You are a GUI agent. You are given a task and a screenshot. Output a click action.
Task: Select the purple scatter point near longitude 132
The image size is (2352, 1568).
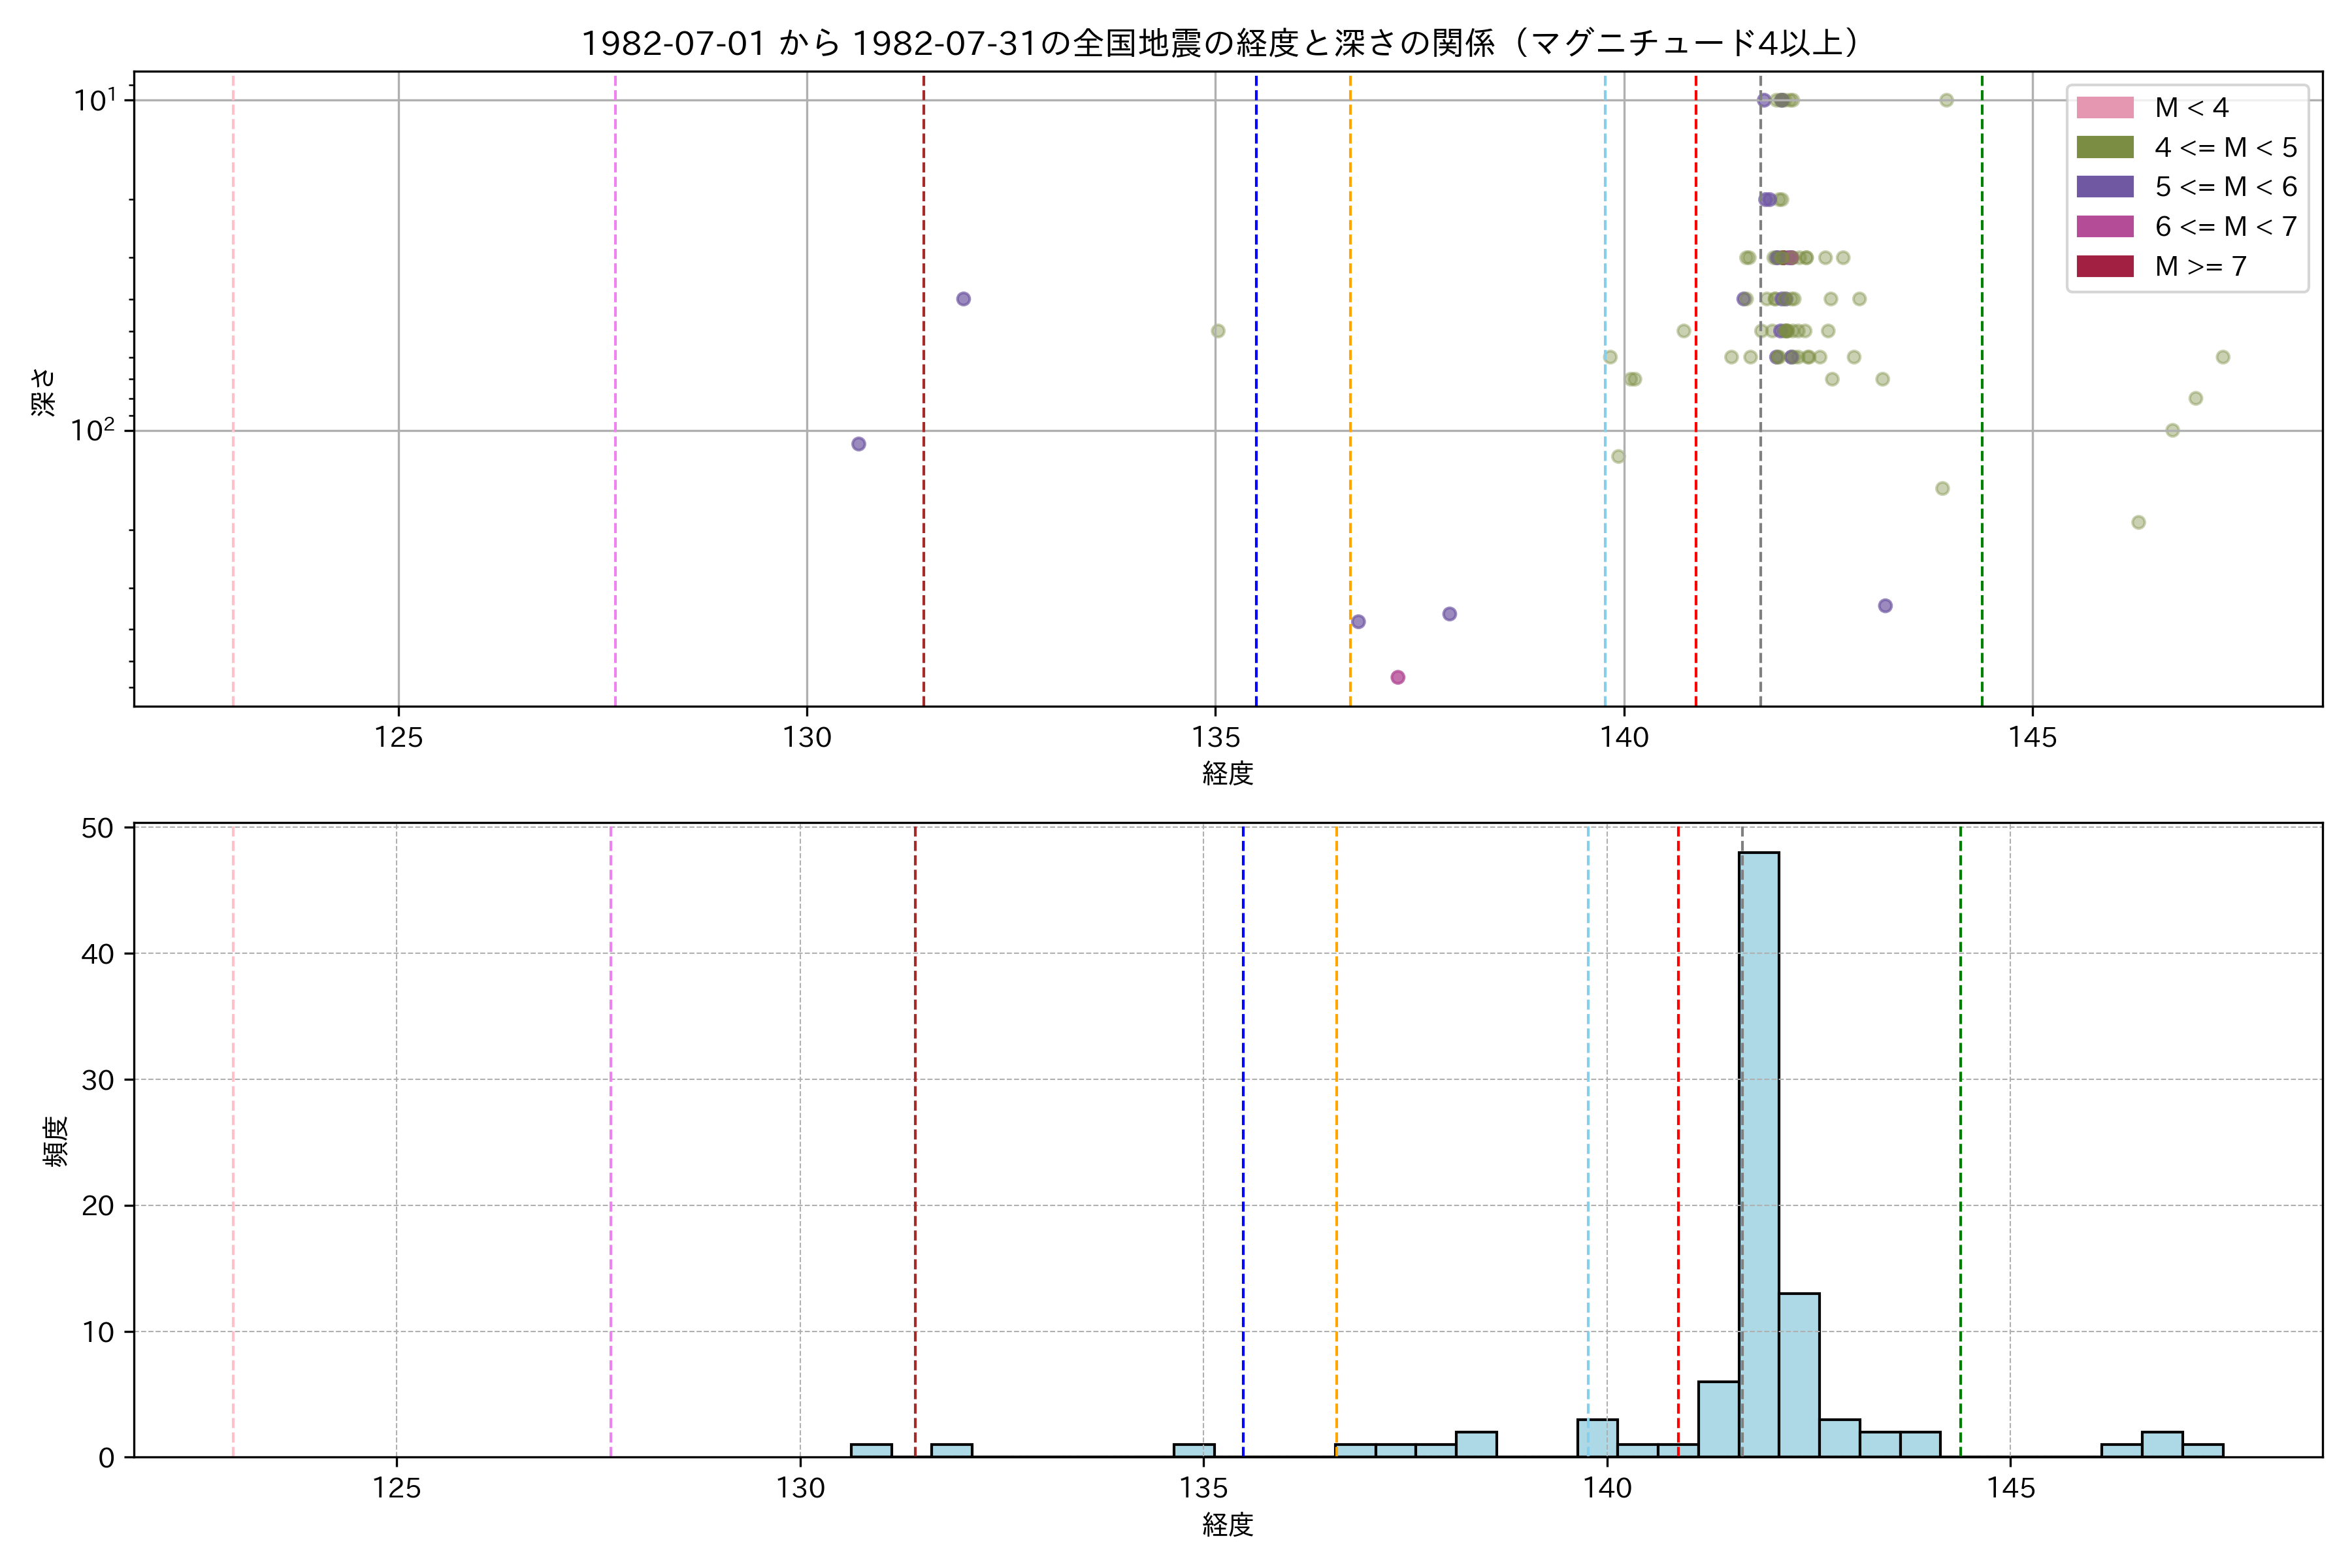[x=963, y=299]
